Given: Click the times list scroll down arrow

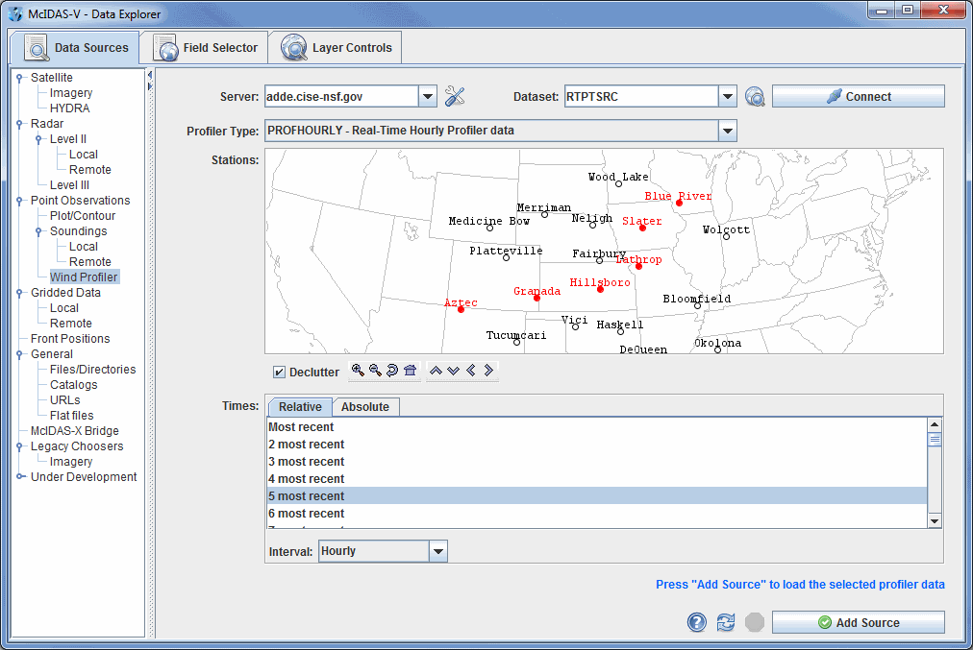Looking at the screenshot, I should coord(935,521).
